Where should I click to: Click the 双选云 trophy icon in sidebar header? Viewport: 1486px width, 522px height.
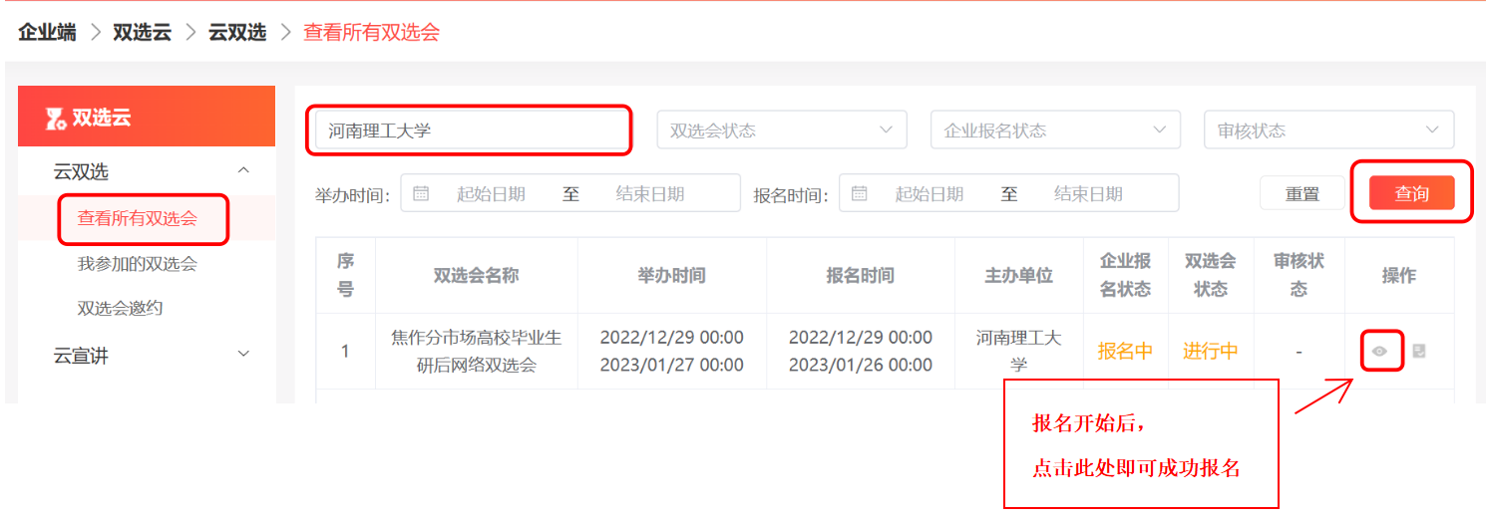[56, 119]
